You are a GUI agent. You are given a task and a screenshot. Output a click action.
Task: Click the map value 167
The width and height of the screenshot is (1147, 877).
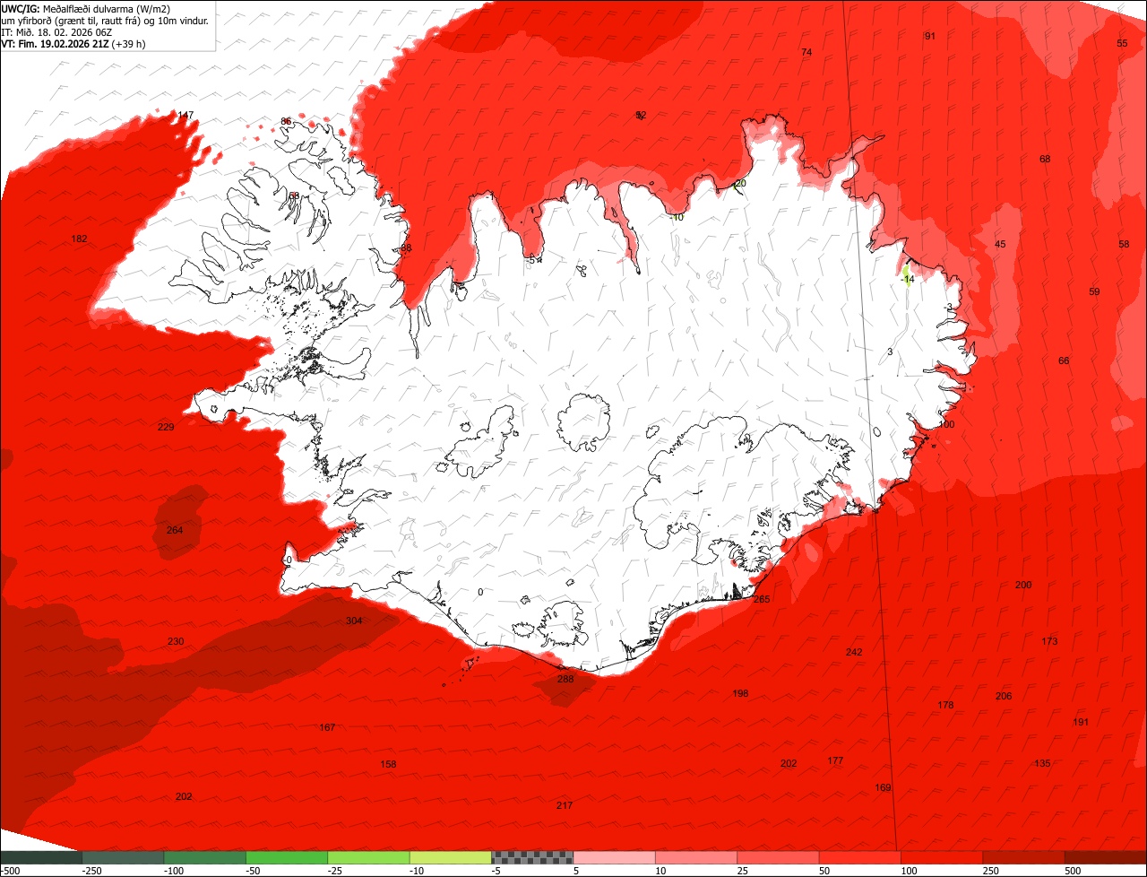(x=327, y=727)
